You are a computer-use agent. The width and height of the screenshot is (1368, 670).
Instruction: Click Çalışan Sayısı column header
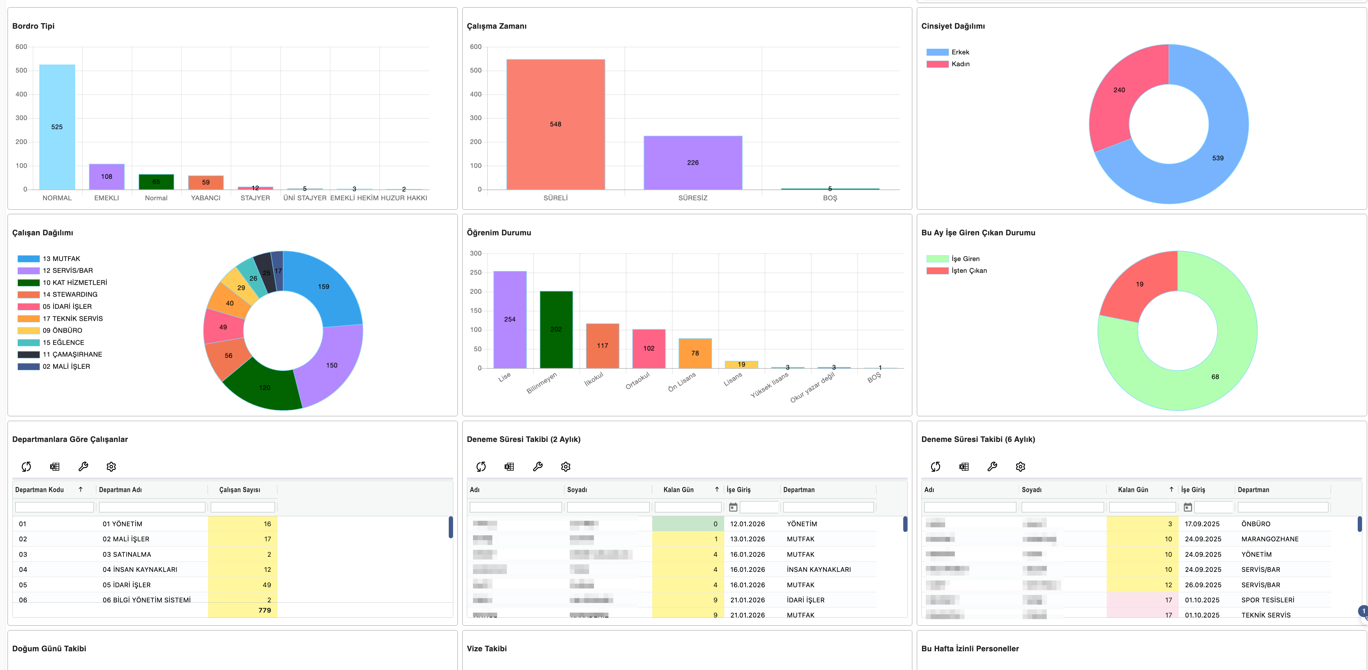(239, 490)
